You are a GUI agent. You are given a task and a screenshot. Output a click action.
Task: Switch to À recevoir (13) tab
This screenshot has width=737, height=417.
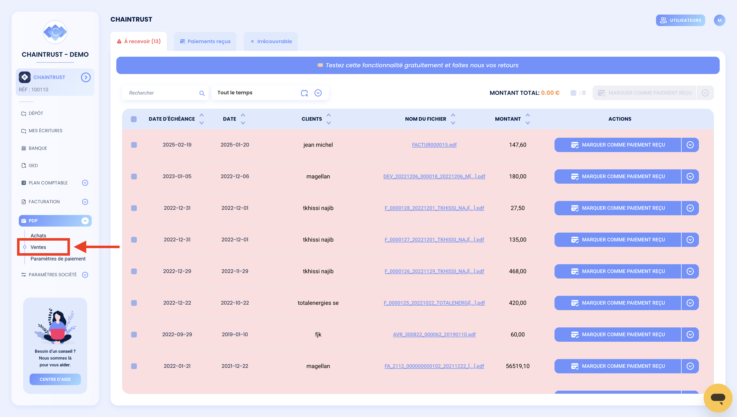139,42
